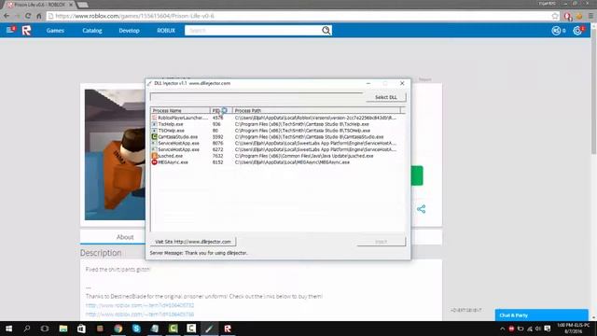Viewport: 597px width, 336px height.
Task: Open Roblox icon in the taskbar
Action: pos(228,329)
